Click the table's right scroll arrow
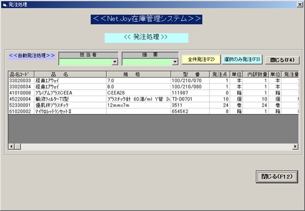The height and width of the screenshot is (211, 305). click(295, 146)
